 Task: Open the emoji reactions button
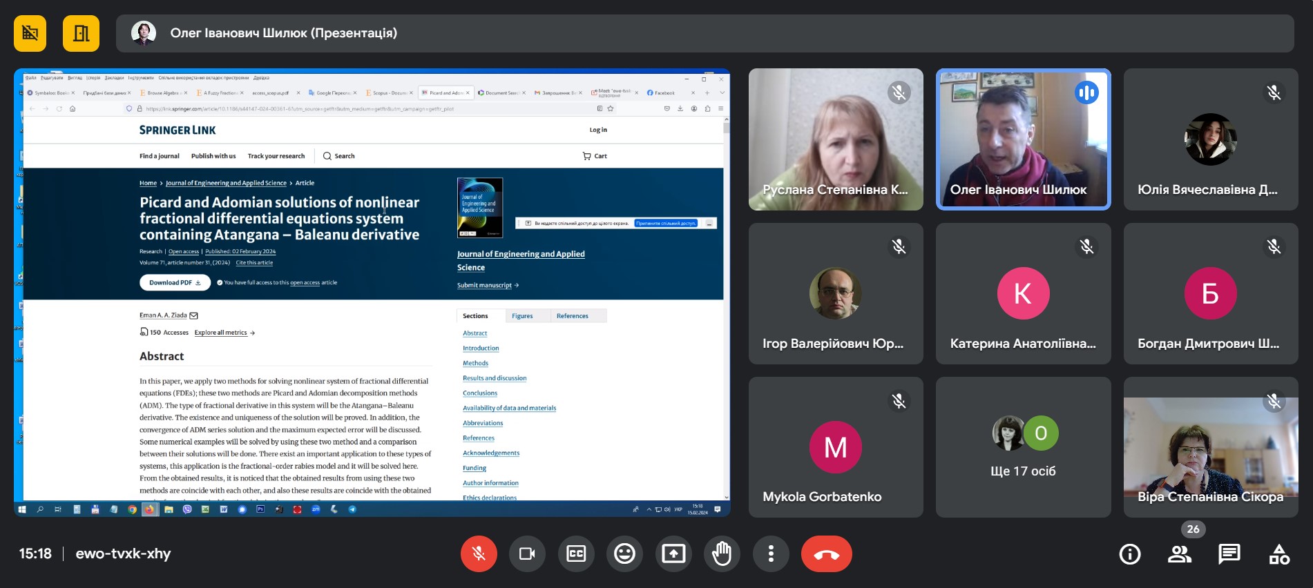point(624,553)
